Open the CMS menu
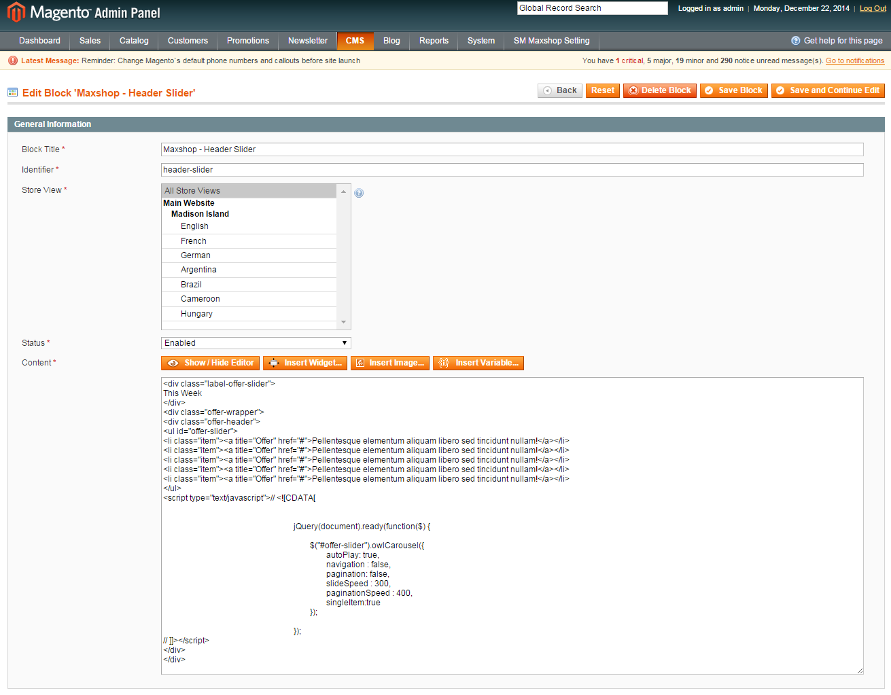 [355, 41]
